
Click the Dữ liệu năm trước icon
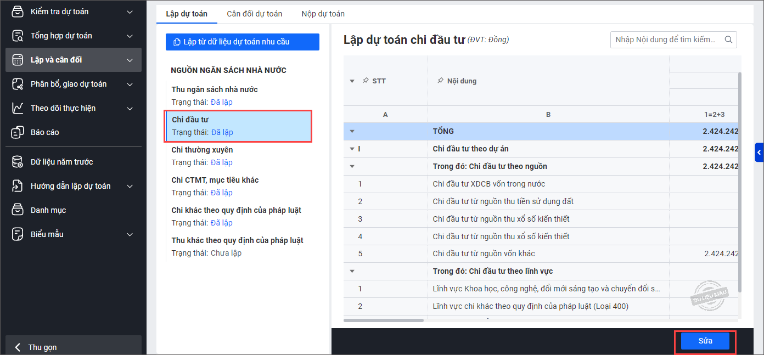18,162
